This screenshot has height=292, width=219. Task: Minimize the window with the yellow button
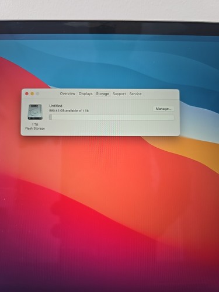[x=32, y=94]
